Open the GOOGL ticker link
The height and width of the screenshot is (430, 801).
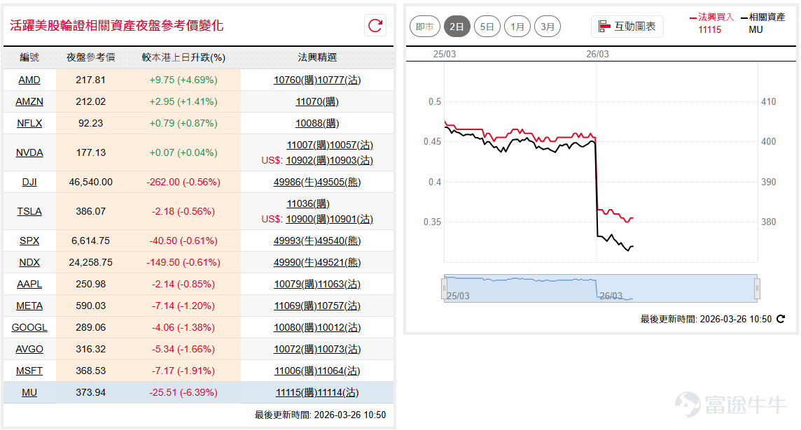(x=29, y=327)
